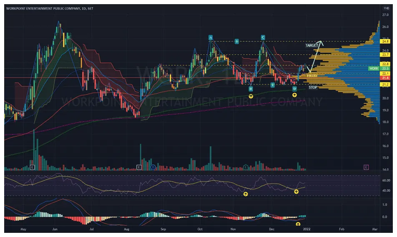
Task: Click the Aug label on the time axis
Action: tap(127, 229)
